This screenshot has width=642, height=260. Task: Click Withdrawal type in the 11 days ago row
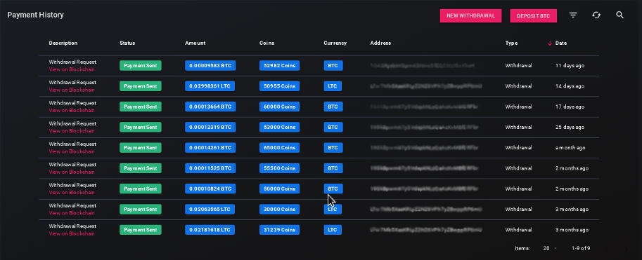pos(518,66)
